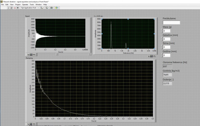Click the Pause button in the toolbar
The width and height of the screenshot is (200, 126).
click(x=18, y=8)
